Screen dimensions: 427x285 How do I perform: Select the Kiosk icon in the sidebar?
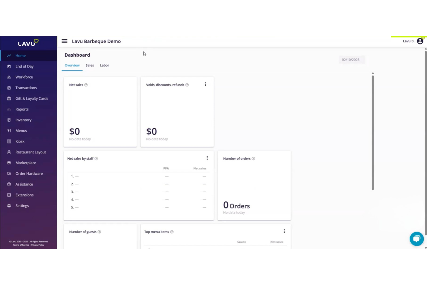click(9, 141)
